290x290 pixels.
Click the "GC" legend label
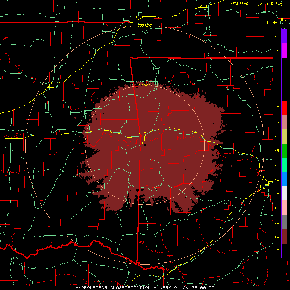pyautogui.click(x=277, y=222)
